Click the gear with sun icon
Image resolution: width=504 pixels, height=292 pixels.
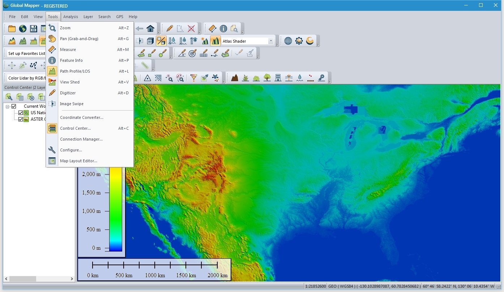299,41
